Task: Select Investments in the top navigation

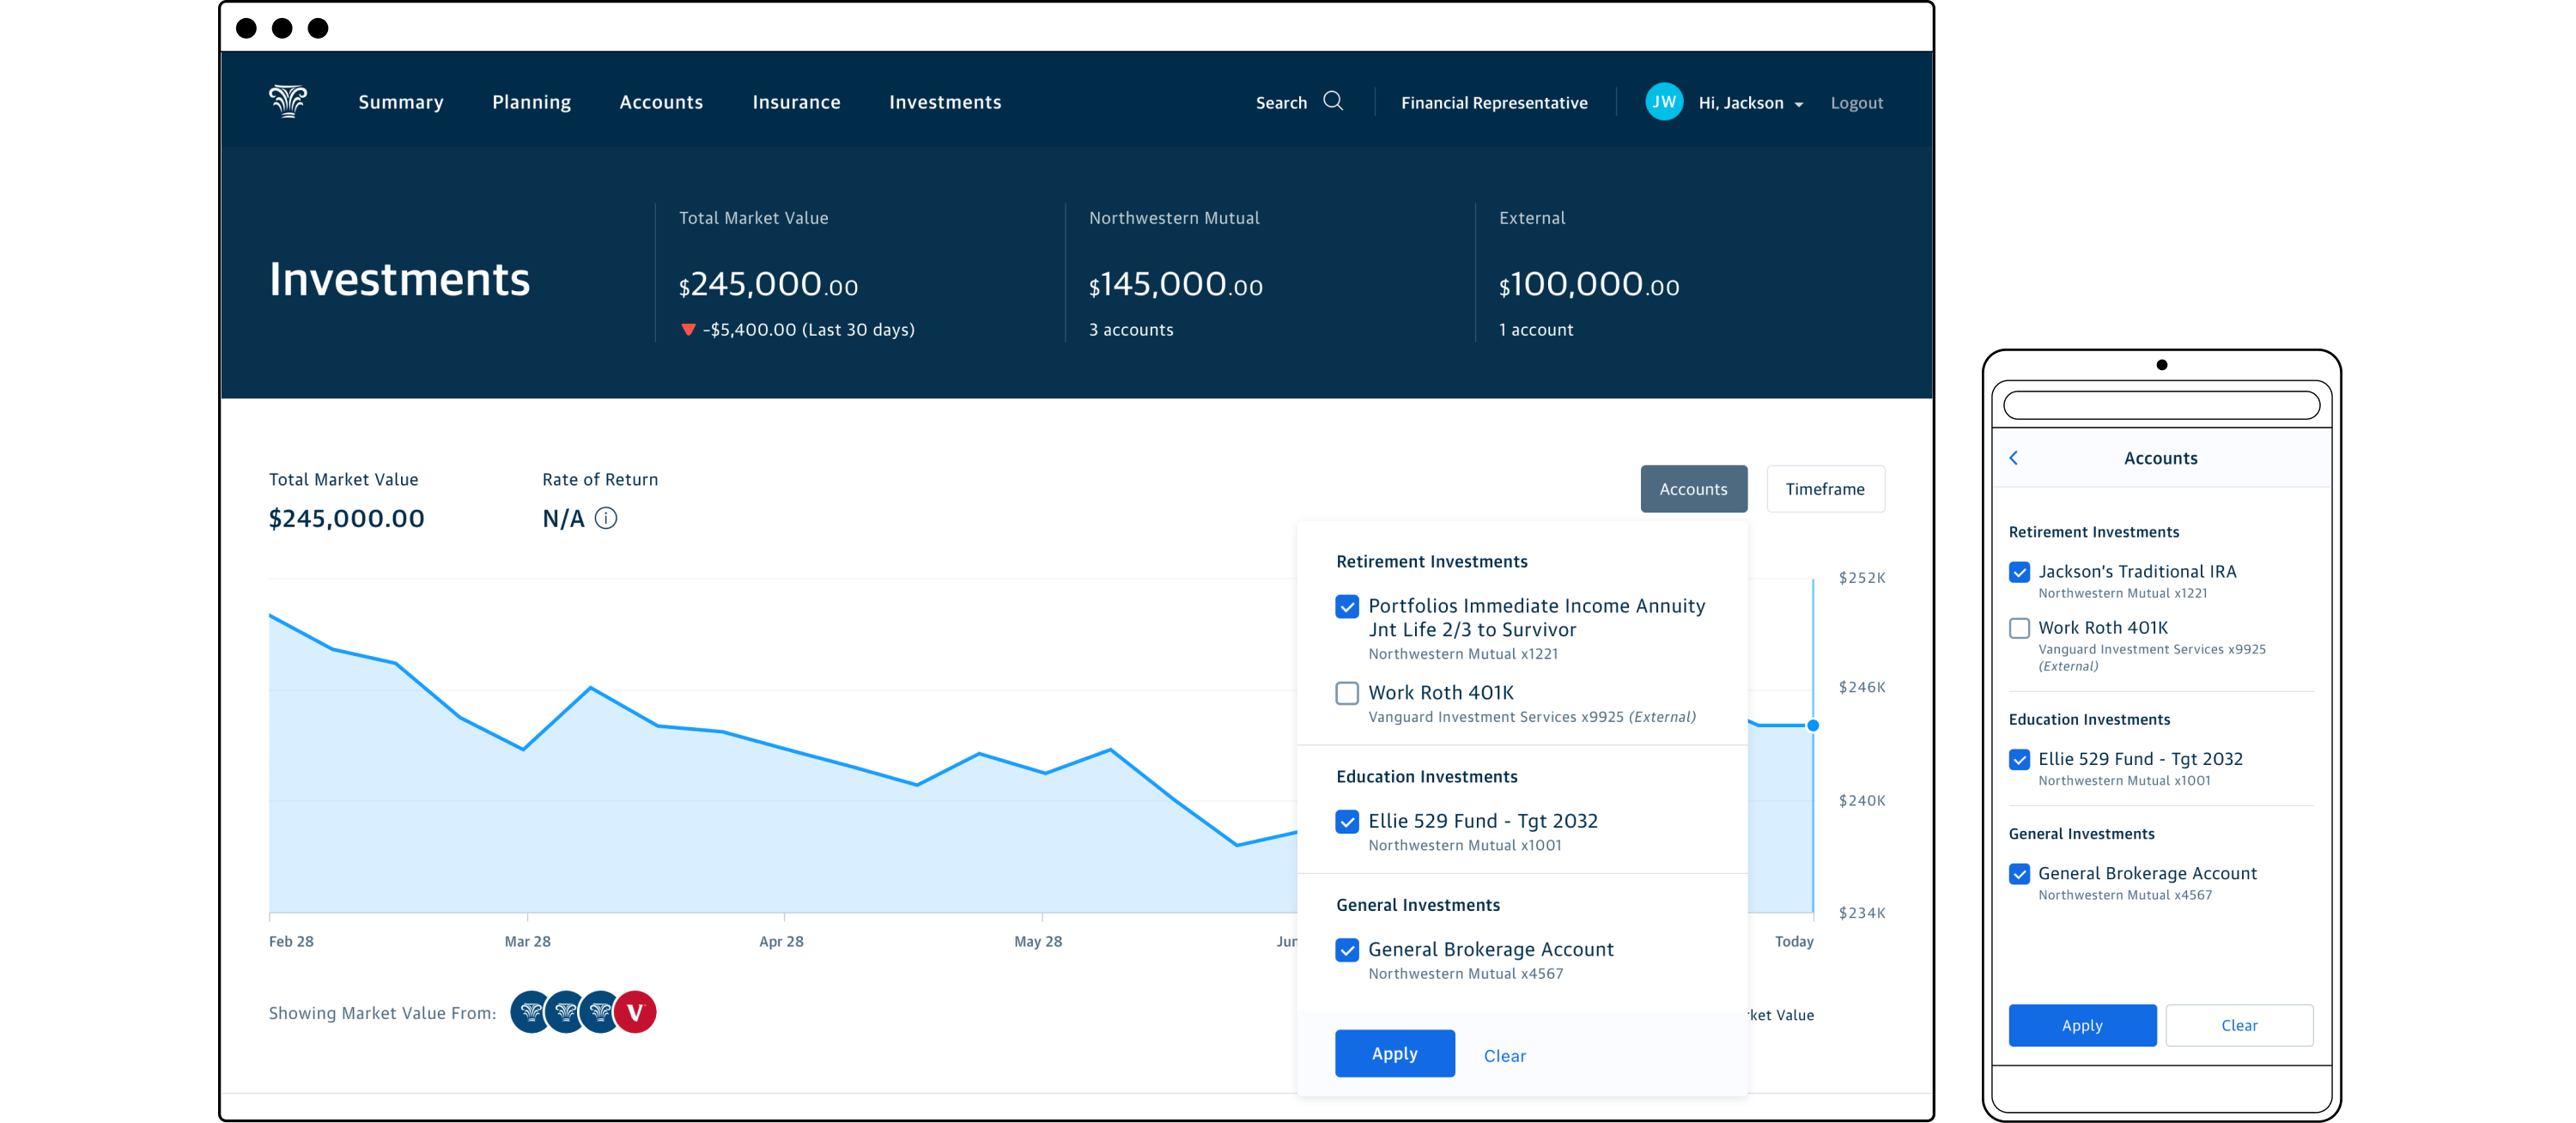Action: [945, 102]
